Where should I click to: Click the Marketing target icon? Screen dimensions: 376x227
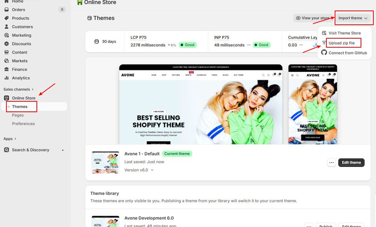click(x=6, y=35)
